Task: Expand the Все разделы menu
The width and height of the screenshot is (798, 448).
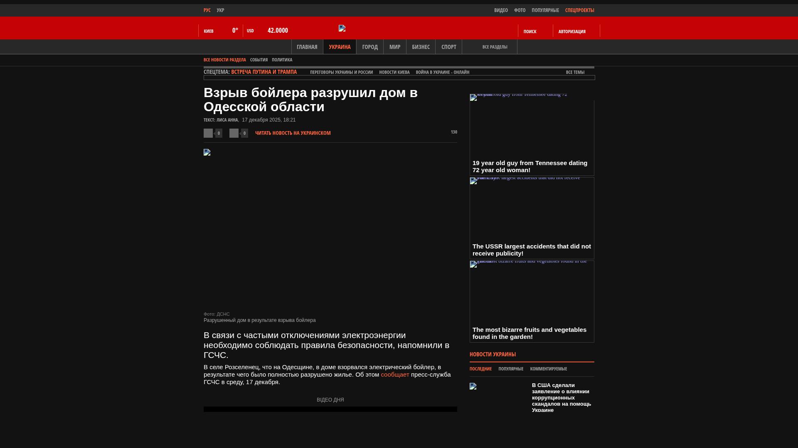Action: [495, 47]
